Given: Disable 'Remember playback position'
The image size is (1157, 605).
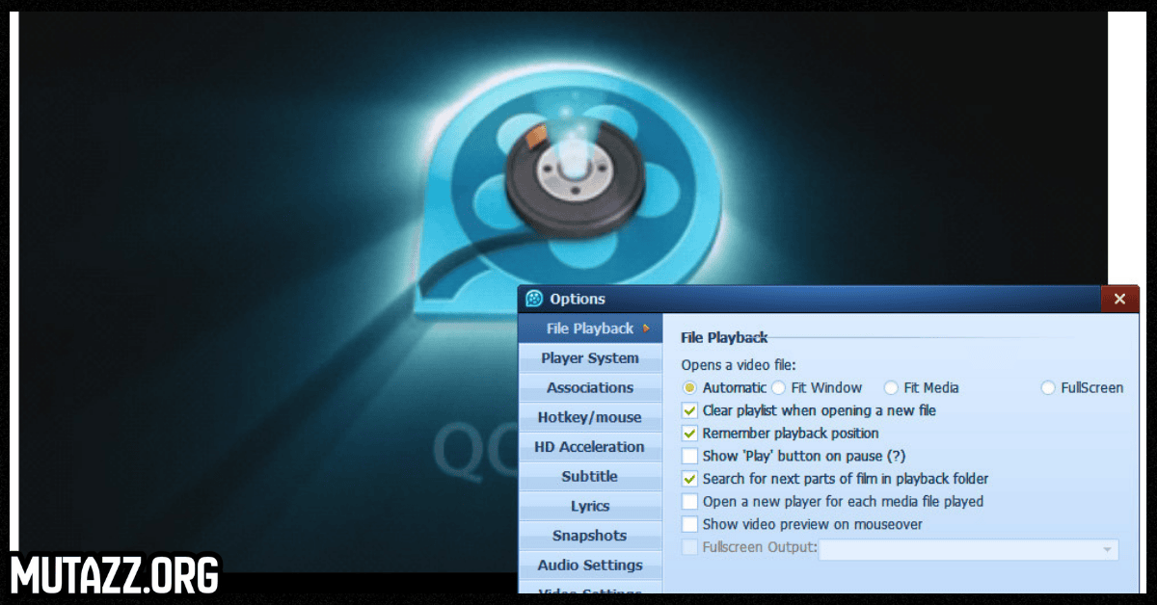Looking at the screenshot, I should (689, 433).
